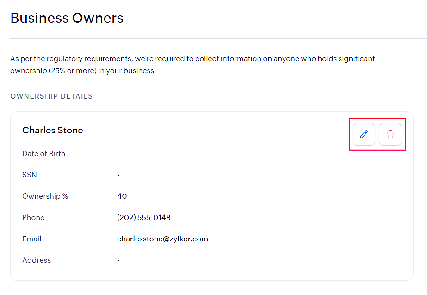Image resolution: width=427 pixels, height=295 pixels.
Task: Click the email charlesstone@zylker.com
Action: click(162, 239)
